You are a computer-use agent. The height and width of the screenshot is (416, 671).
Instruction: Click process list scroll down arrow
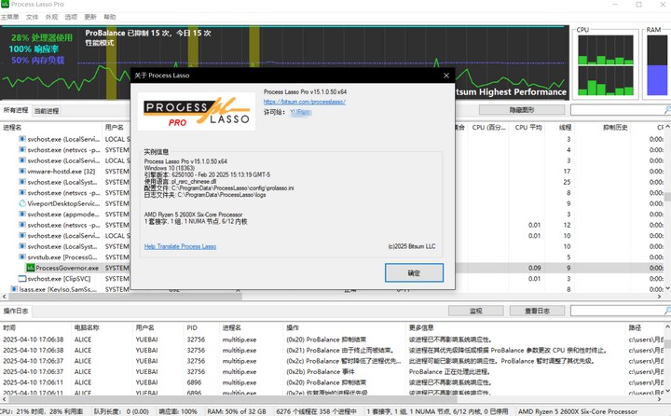(x=667, y=289)
